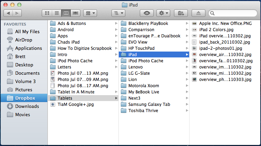Select Documents in the sidebar

point(24,73)
